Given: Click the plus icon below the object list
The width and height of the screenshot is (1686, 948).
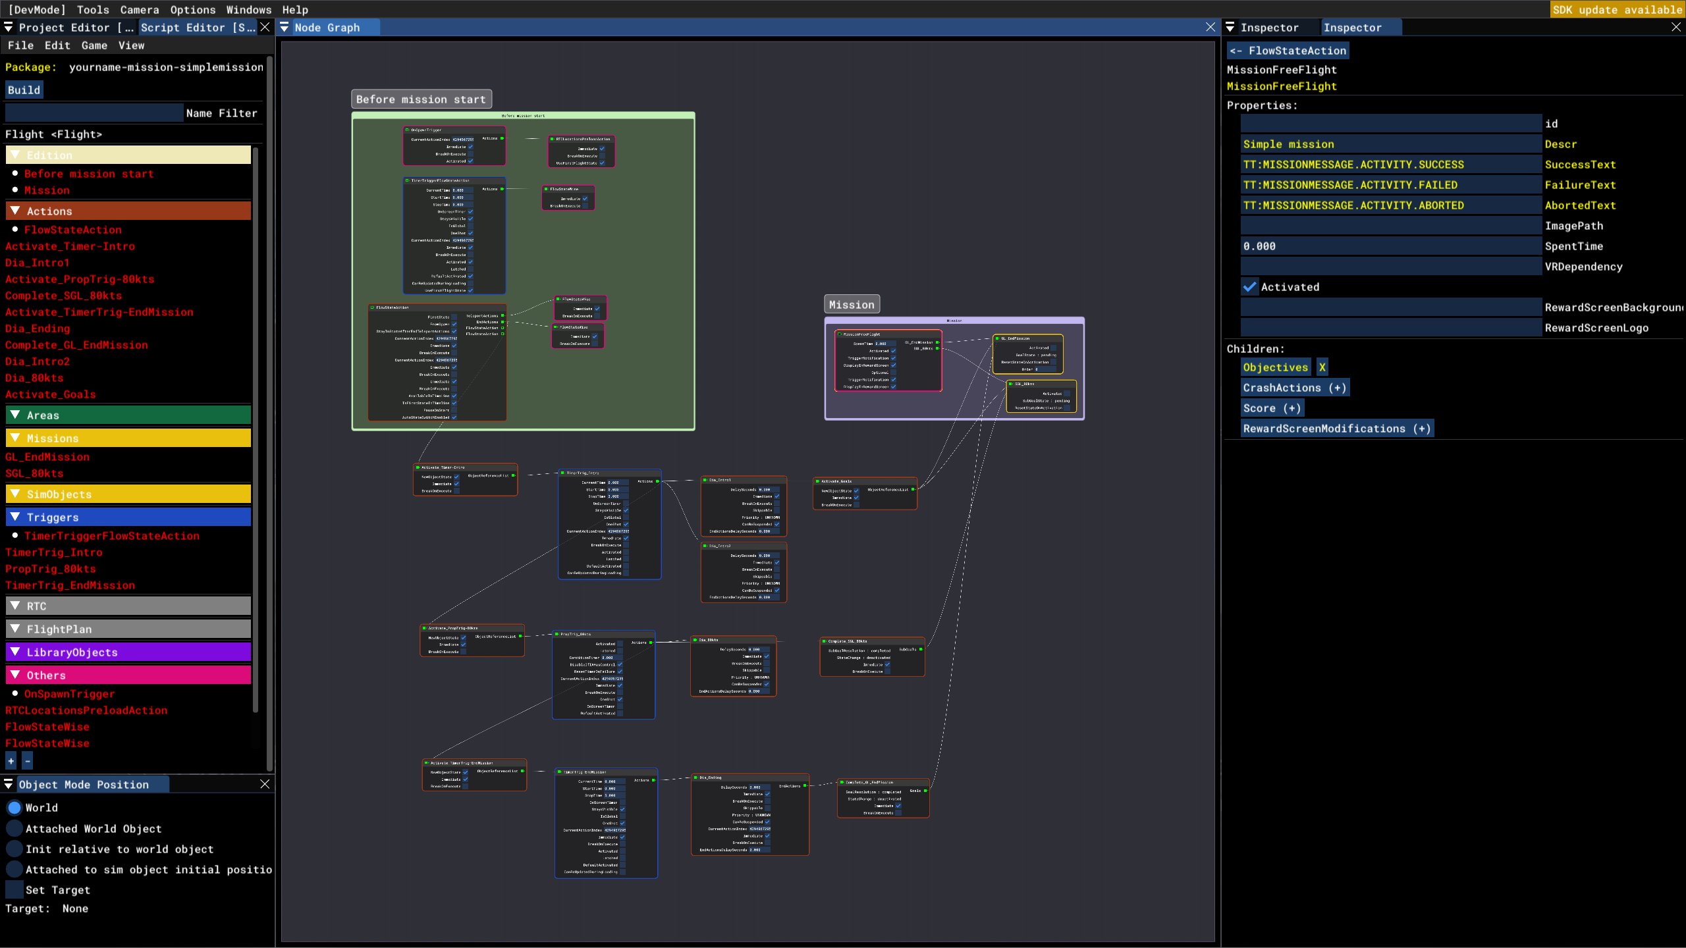Looking at the screenshot, I should pos(11,761).
